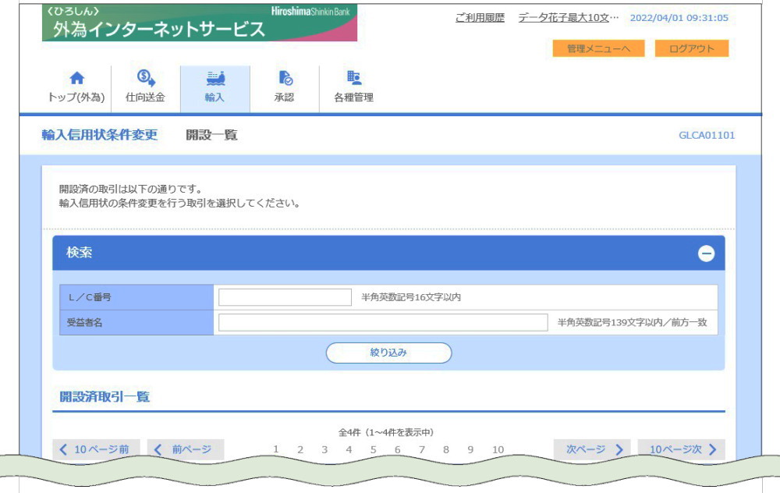Click the 外為インターネットサービス logo banner
Screen dimensions: 780x493
click(200, 23)
